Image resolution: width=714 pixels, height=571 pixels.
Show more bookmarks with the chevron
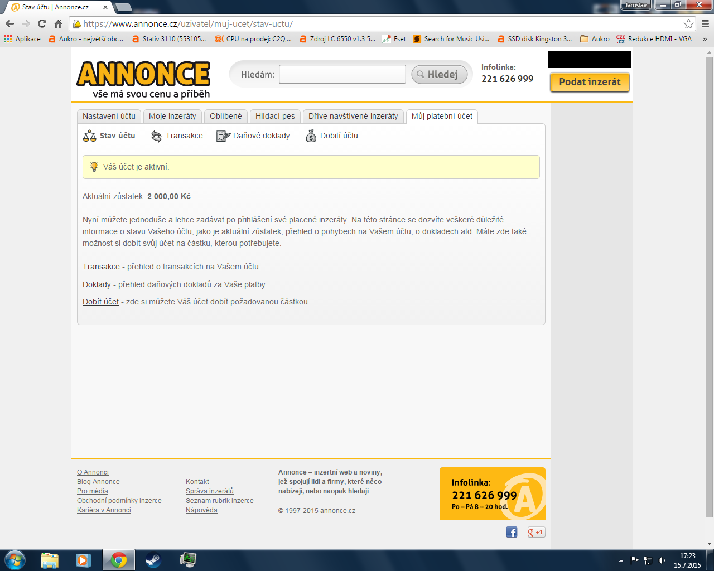pyautogui.click(x=705, y=39)
